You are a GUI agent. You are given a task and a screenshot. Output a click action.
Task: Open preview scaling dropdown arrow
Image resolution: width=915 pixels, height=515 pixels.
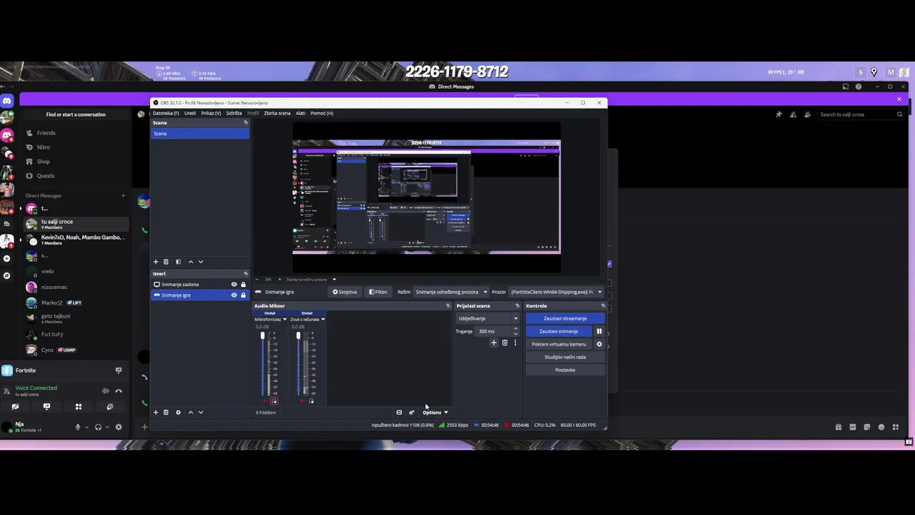[x=334, y=279]
